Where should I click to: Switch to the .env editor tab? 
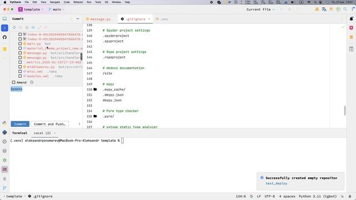[x=162, y=19]
